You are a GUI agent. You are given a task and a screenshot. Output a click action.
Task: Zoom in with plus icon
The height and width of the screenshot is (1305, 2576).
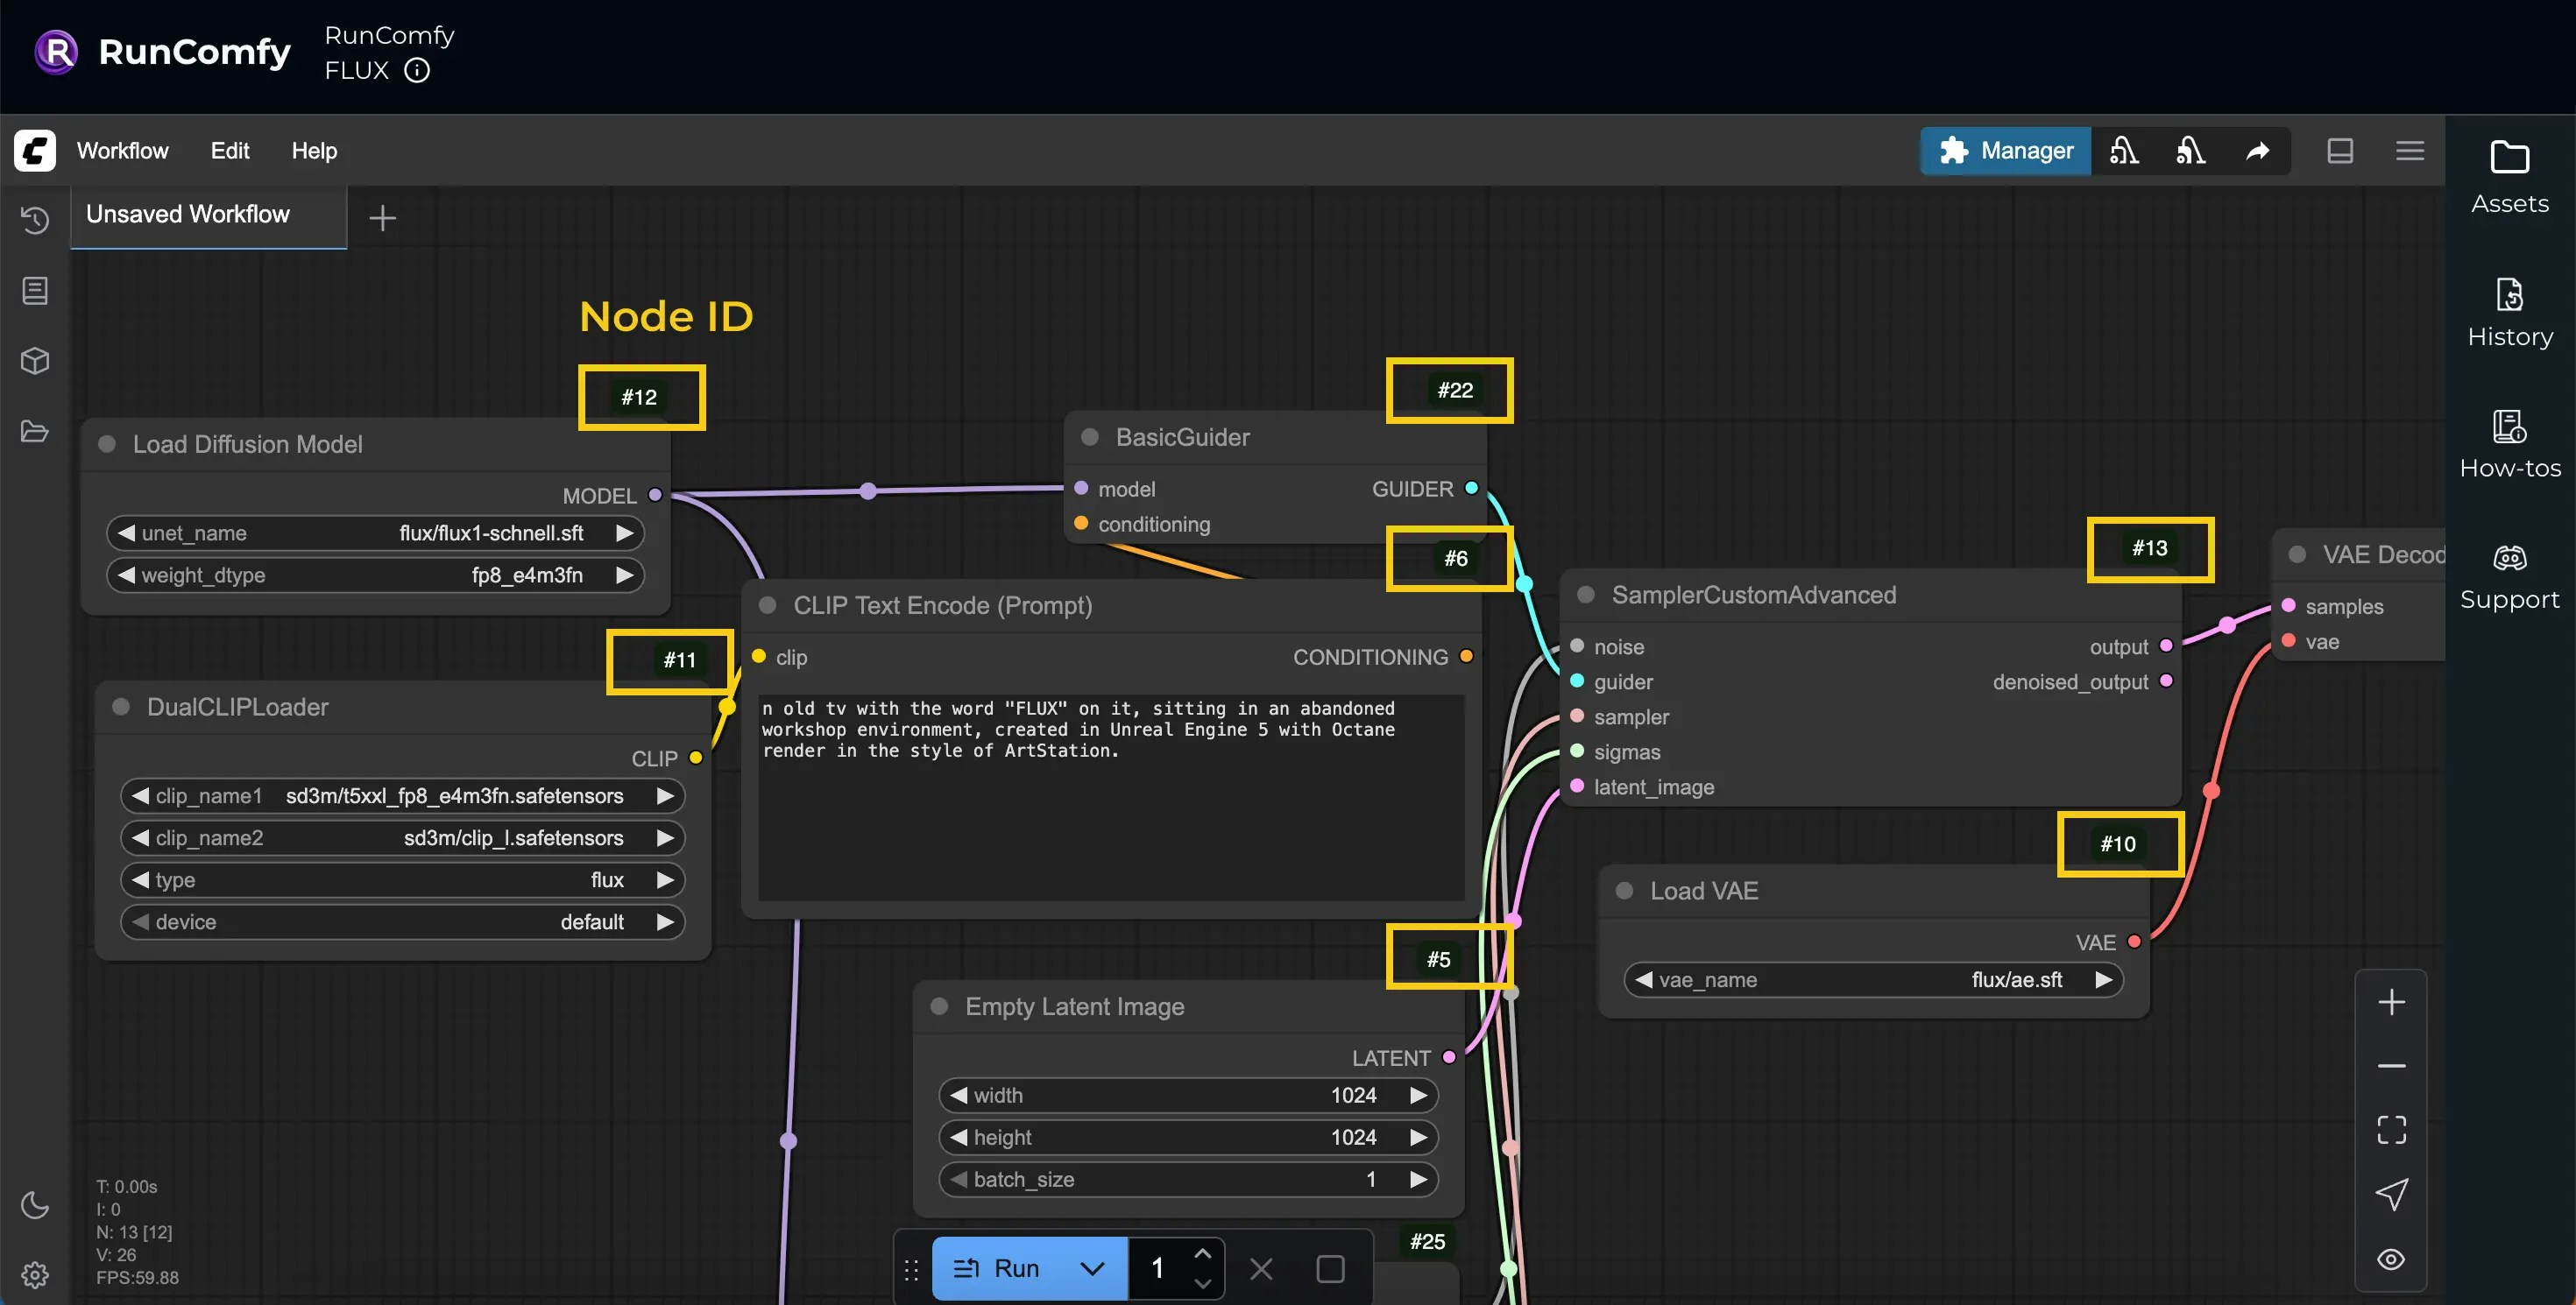point(2391,1002)
